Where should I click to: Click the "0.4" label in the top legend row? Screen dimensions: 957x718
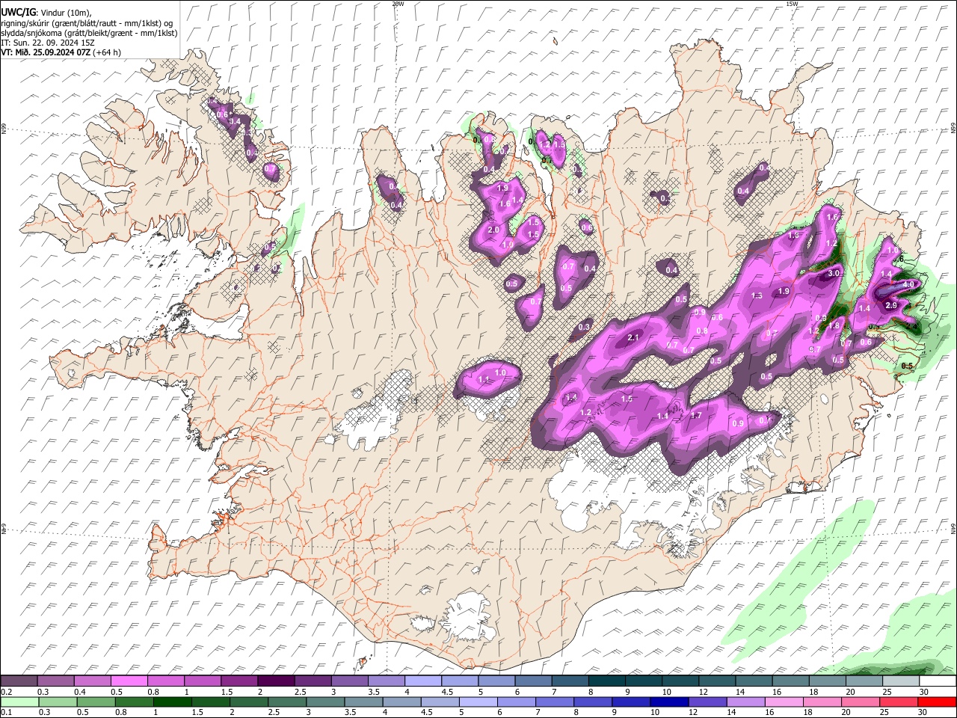click(x=80, y=692)
